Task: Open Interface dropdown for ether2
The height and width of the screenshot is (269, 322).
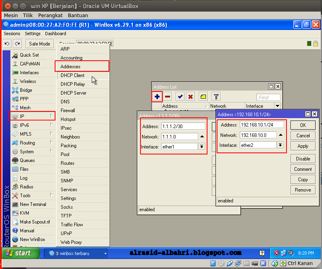Action: click(x=281, y=145)
